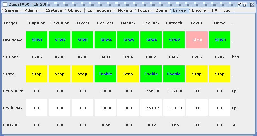Click the HAcor2 column header
The image size is (257, 136).
pos(128,23)
